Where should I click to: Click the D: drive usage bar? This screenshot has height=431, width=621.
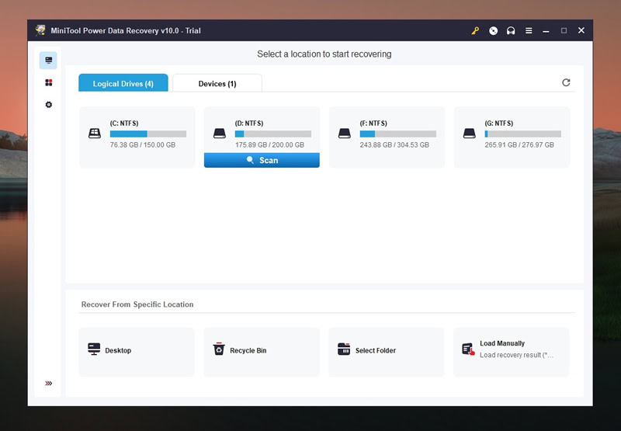pos(273,134)
